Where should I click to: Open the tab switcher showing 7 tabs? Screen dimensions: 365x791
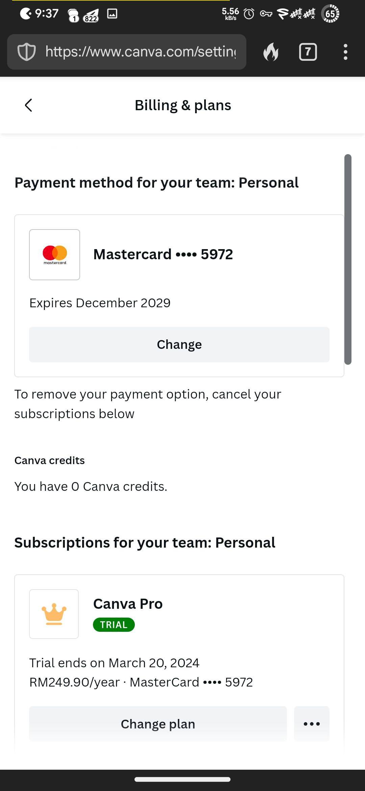308,52
